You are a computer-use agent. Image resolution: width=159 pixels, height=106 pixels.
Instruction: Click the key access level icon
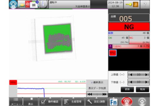132,4
